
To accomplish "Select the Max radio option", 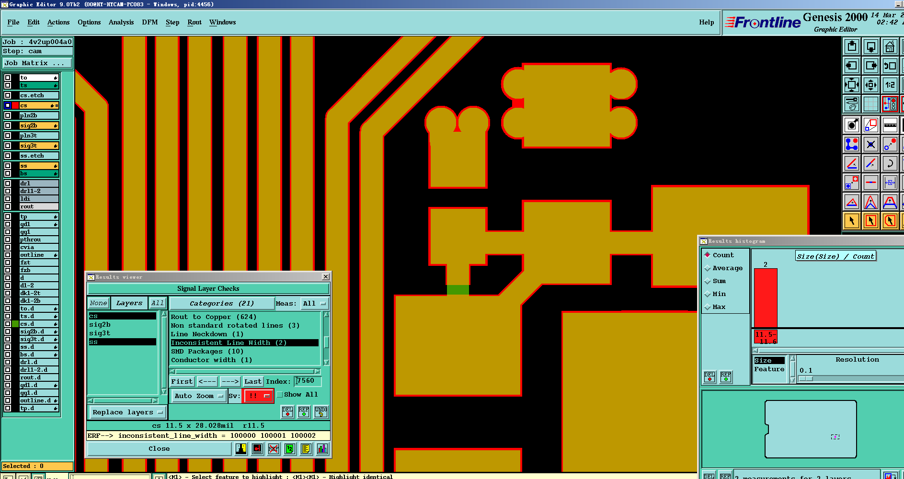I will tap(708, 307).
